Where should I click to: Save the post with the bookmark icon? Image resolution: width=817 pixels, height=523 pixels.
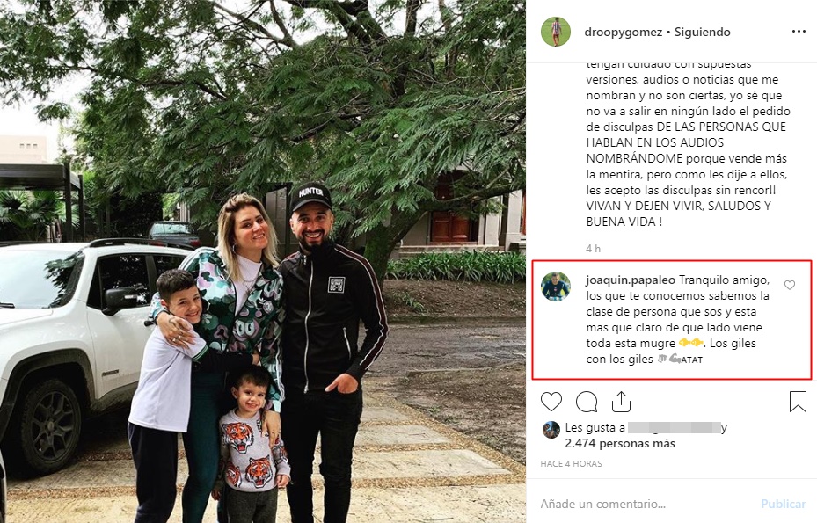798,402
